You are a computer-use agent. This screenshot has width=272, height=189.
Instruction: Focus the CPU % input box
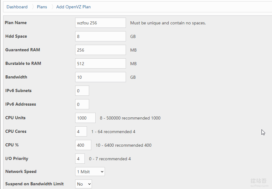(83, 145)
